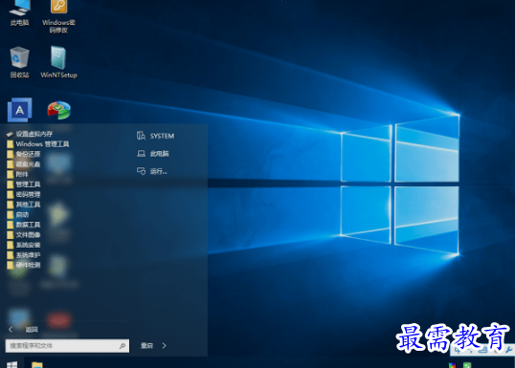Expand the 密码管理 folder

click(x=24, y=194)
